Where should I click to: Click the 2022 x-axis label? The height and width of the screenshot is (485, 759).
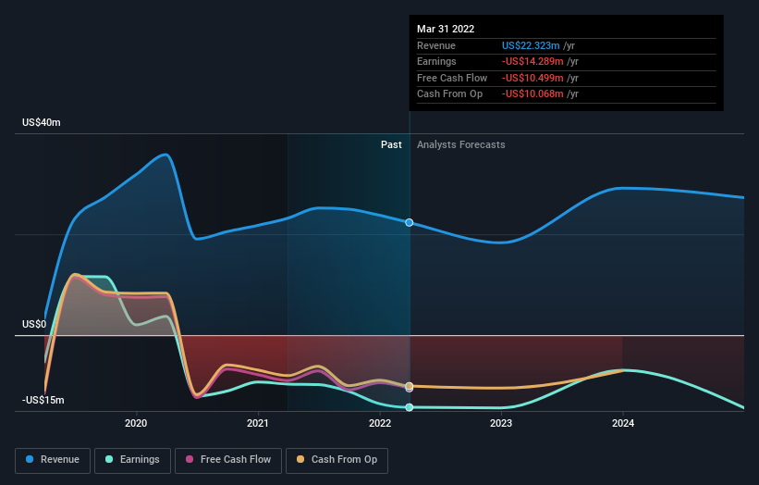point(379,423)
